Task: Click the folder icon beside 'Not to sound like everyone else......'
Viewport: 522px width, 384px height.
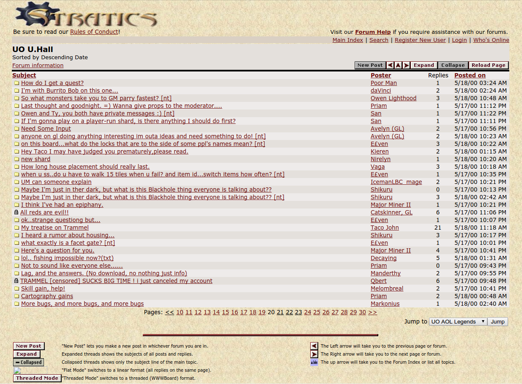Action: pyautogui.click(x=17, y=266)
